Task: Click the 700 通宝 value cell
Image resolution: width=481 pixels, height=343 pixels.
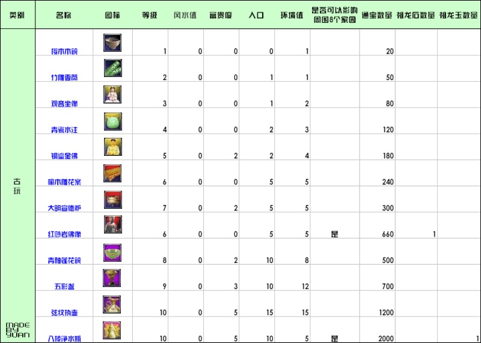Action: coord(388,286)
